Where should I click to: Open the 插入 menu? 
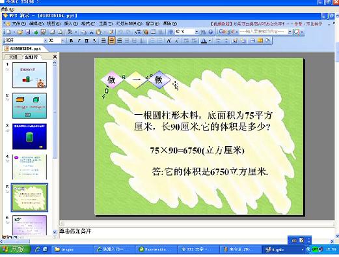point(71,23)
